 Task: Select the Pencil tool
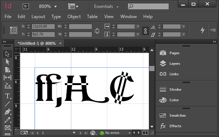tap(7, 120)
